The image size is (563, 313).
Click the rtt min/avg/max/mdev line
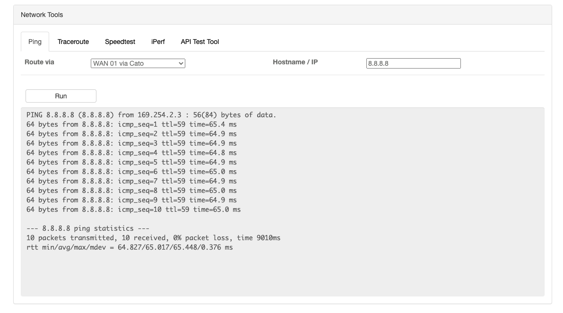click(130, 247)
